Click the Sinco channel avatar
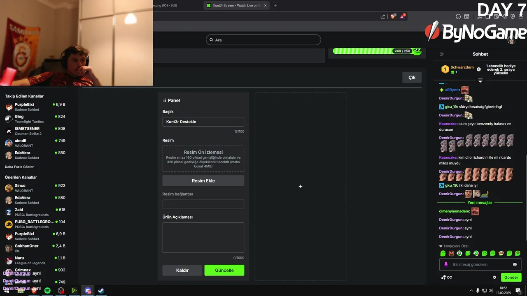The image size is (527, 296). pos(9,188)
